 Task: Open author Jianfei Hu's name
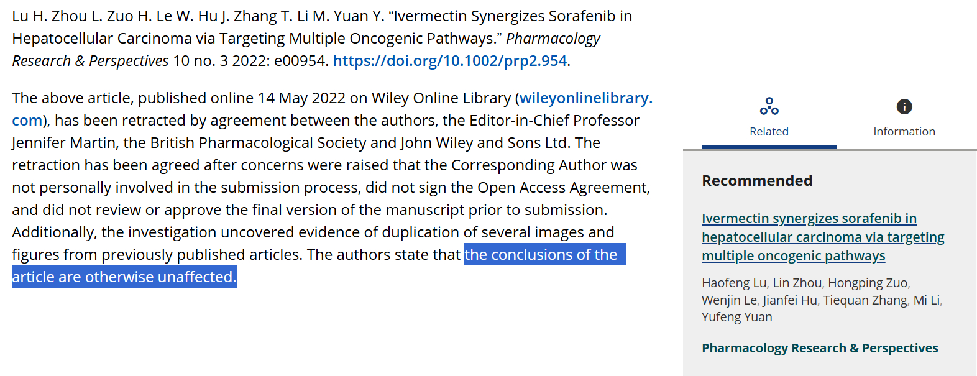[x=790, y=300]
